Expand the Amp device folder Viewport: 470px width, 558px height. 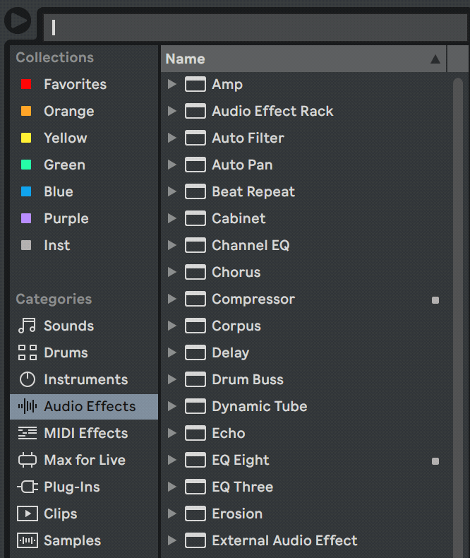click(x=171, y=84)
